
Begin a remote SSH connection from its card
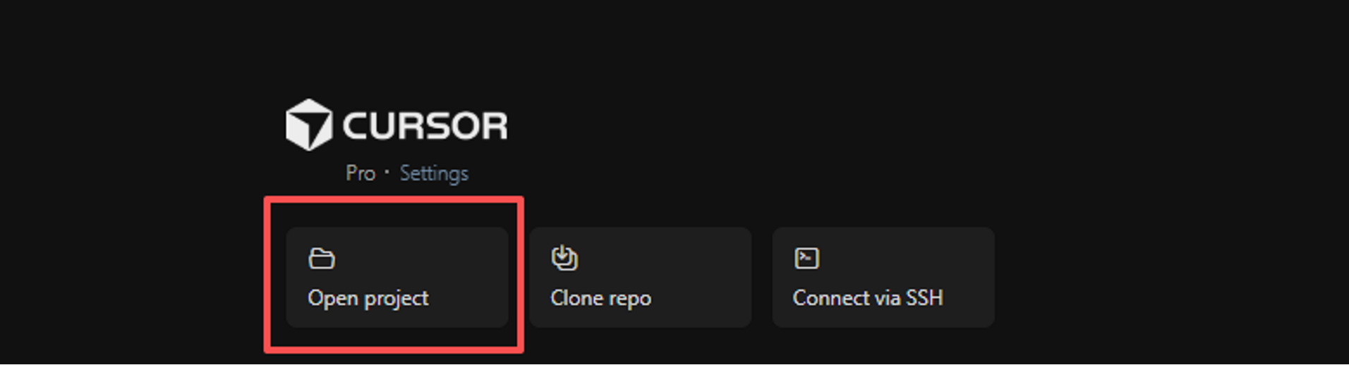[883, 277]
